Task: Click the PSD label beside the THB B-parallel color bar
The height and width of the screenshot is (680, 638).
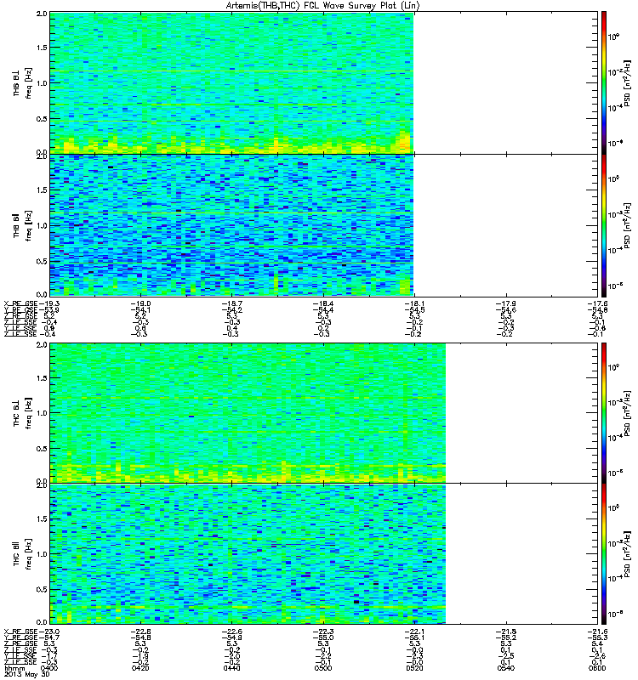Action: [x=628, y=225]
